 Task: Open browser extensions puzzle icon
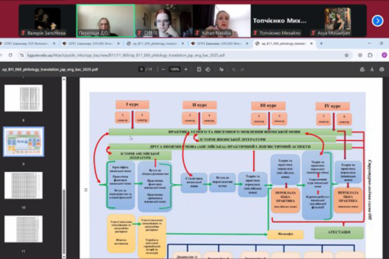(x=370, y=55)
